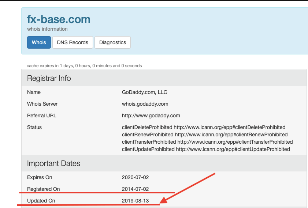Click the GoDaddy.com, LLC registrar name
The height and width of the screenshot is (208, 308).
(144, 92)
